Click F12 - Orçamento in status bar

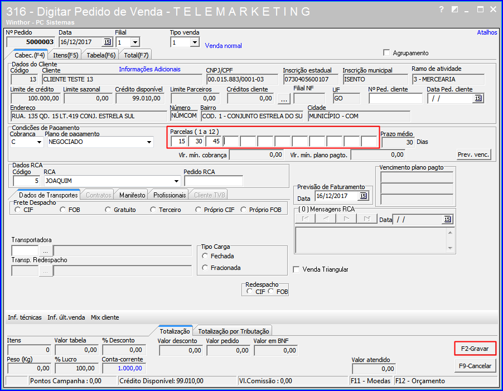(x=420, y=381)
